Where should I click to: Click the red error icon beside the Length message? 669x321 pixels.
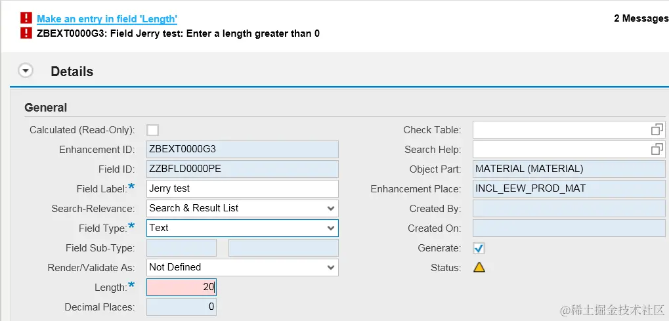pyautogui.click(x=26, y=18)
